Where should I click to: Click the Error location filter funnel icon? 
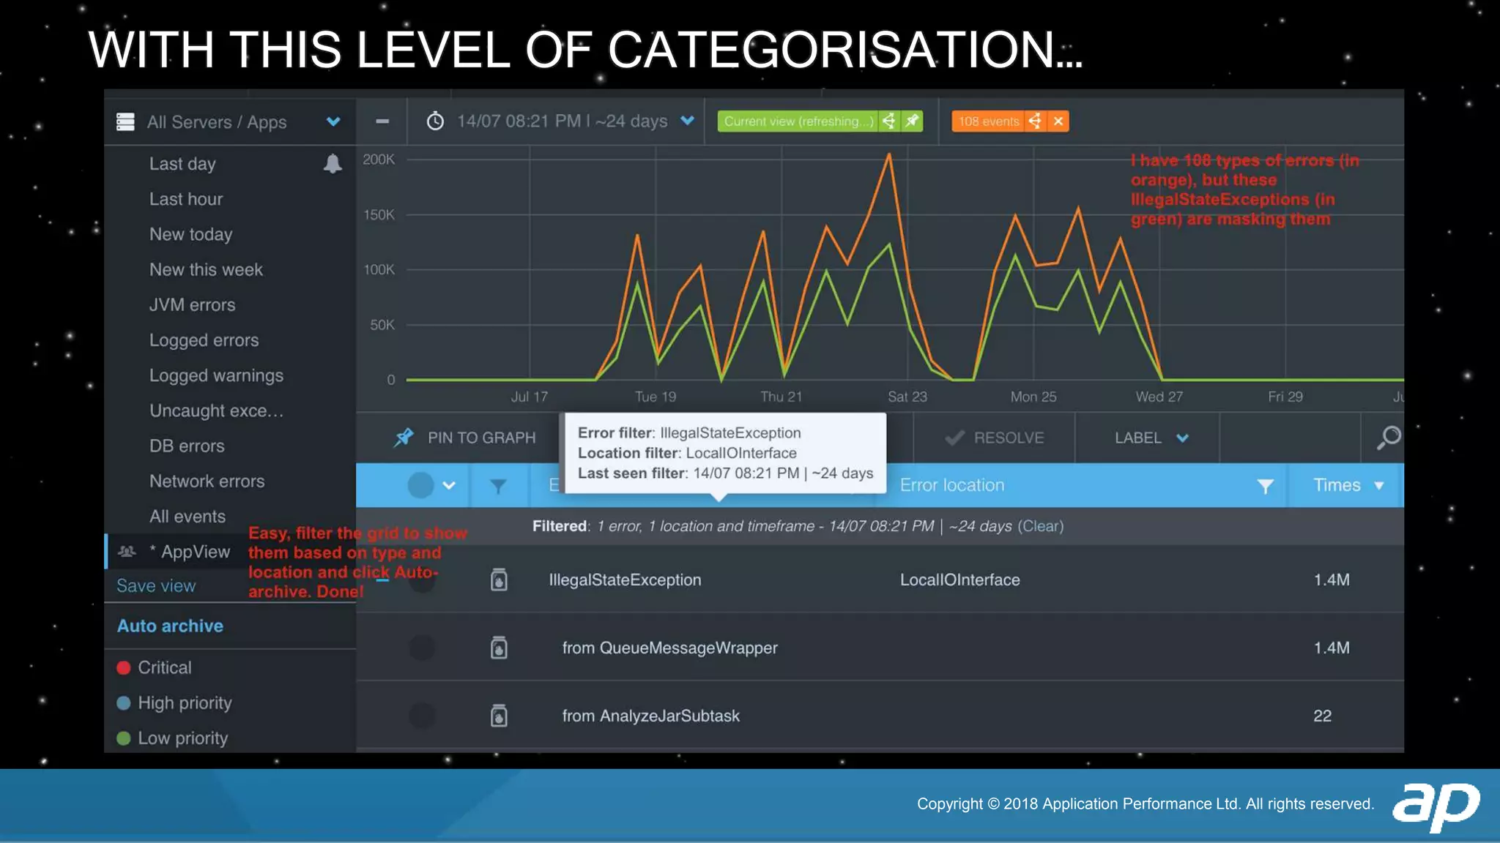click(1265, 486)
